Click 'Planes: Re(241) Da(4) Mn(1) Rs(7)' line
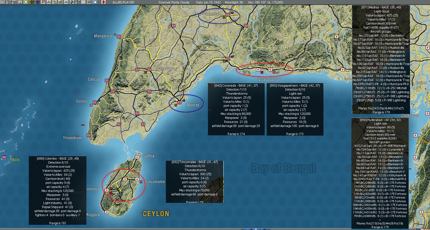The width and height of the screenshot is (430, 230). [x=381, y=108]
